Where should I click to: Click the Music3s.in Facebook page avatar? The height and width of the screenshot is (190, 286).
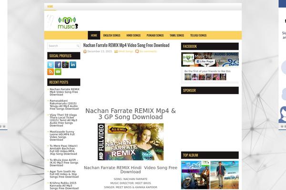click(188, 59)
